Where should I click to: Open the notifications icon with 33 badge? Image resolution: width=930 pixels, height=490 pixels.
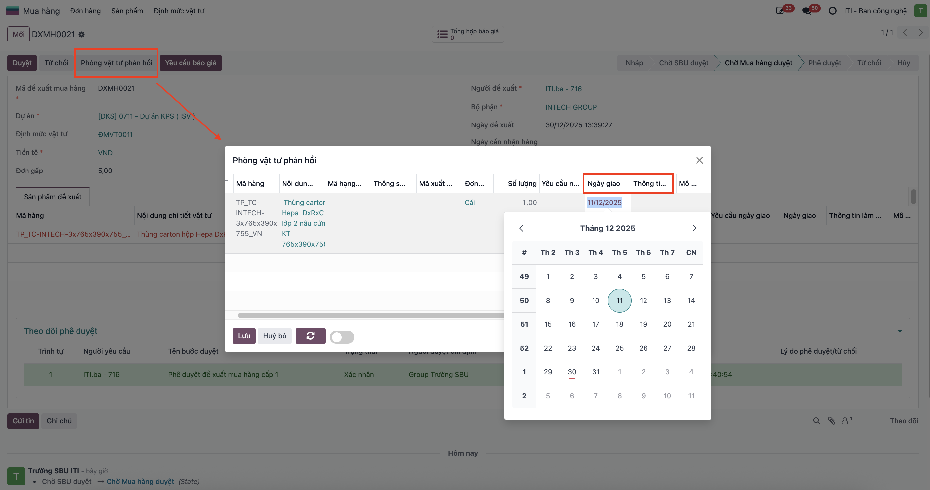coord(780,11)
